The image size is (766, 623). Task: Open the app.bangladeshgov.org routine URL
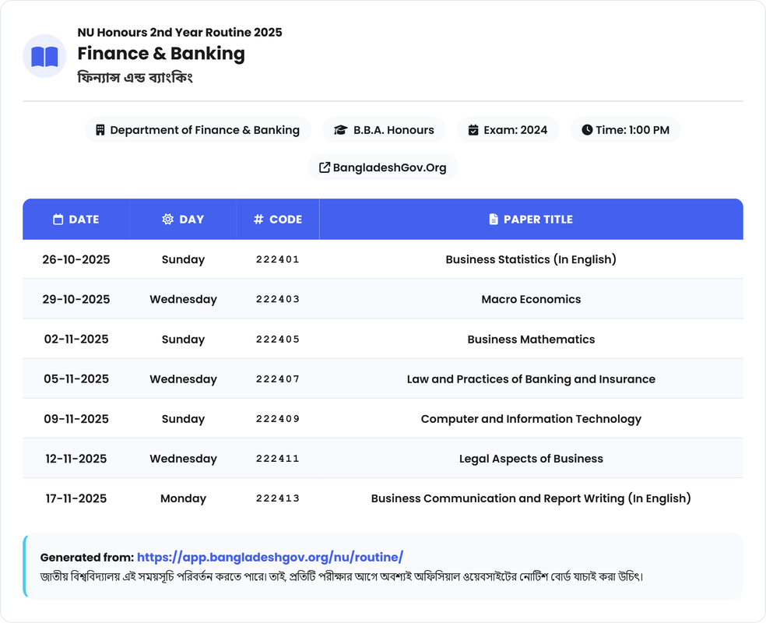(269, 557)
